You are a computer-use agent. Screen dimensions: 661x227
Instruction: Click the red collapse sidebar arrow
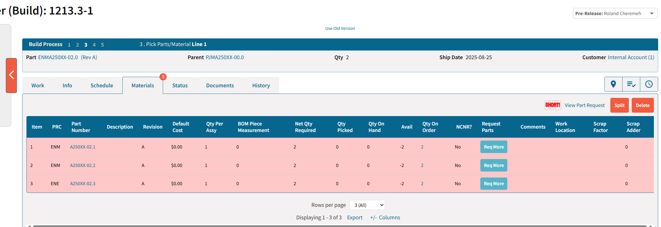(11, 75)
